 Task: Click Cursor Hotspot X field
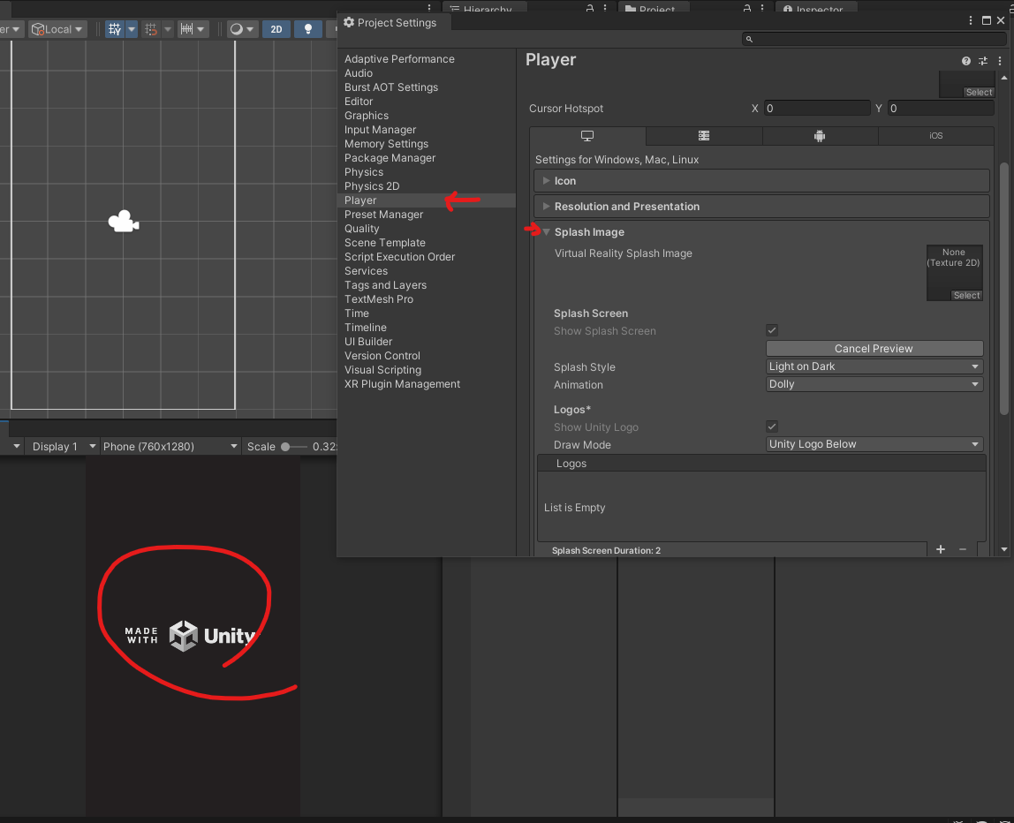(817, 109)
